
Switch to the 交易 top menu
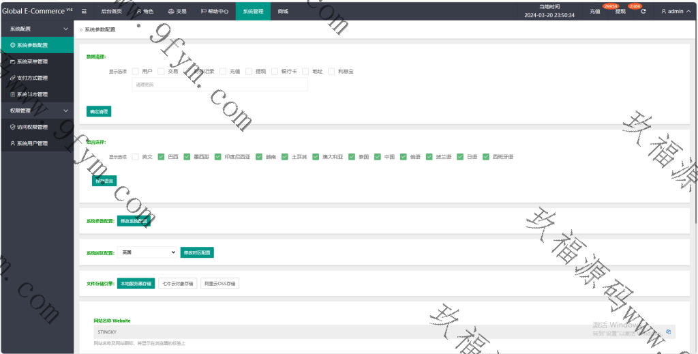click(177, 12)
